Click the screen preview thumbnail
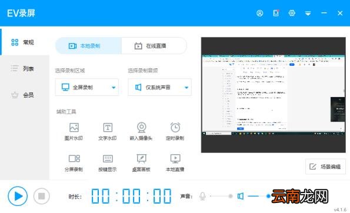Screen dimensions: 350x213 (x=273, y=95)
